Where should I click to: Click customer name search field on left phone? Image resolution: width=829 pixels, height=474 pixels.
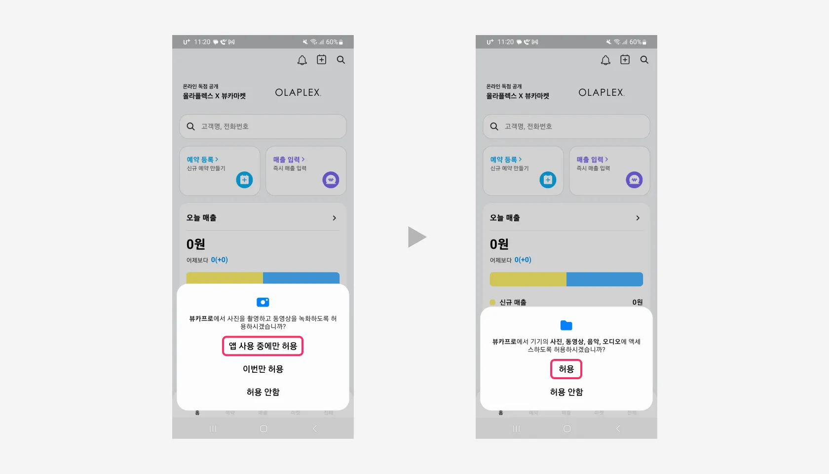point(263,126)
